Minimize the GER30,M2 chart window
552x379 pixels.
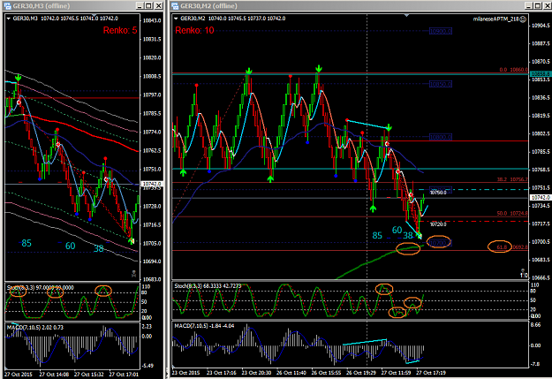(x=528, y=5)
